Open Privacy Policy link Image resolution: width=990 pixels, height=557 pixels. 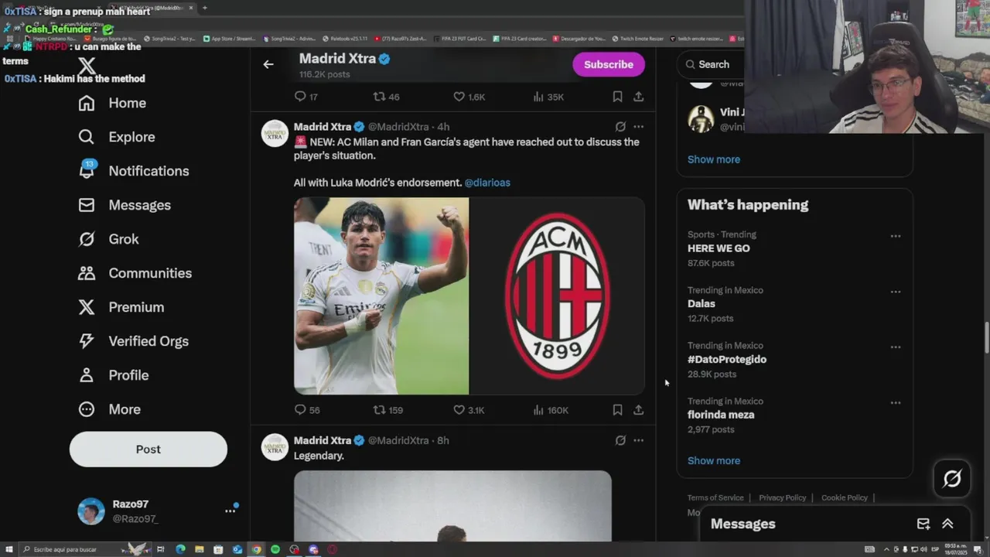[782, 497]
